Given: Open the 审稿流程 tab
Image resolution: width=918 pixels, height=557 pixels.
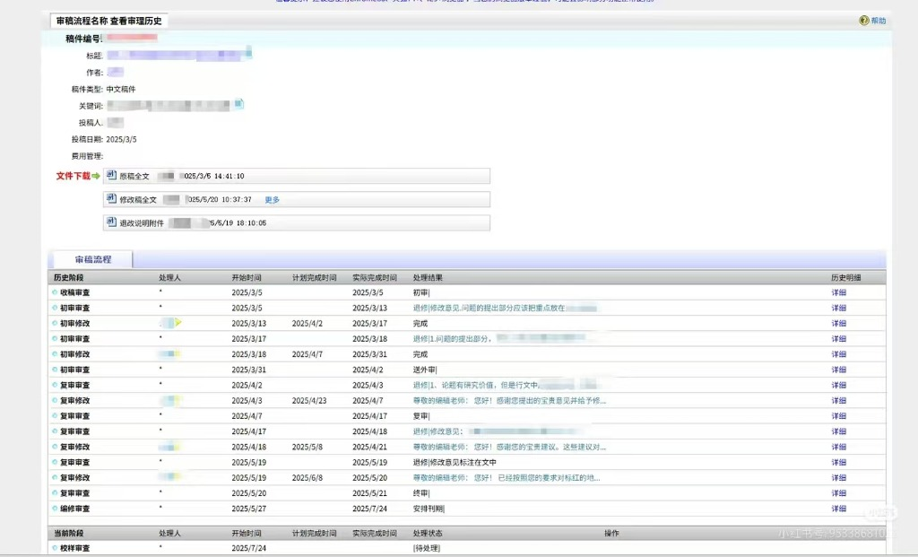Looking at the screenshot, I should coord(93,259).
